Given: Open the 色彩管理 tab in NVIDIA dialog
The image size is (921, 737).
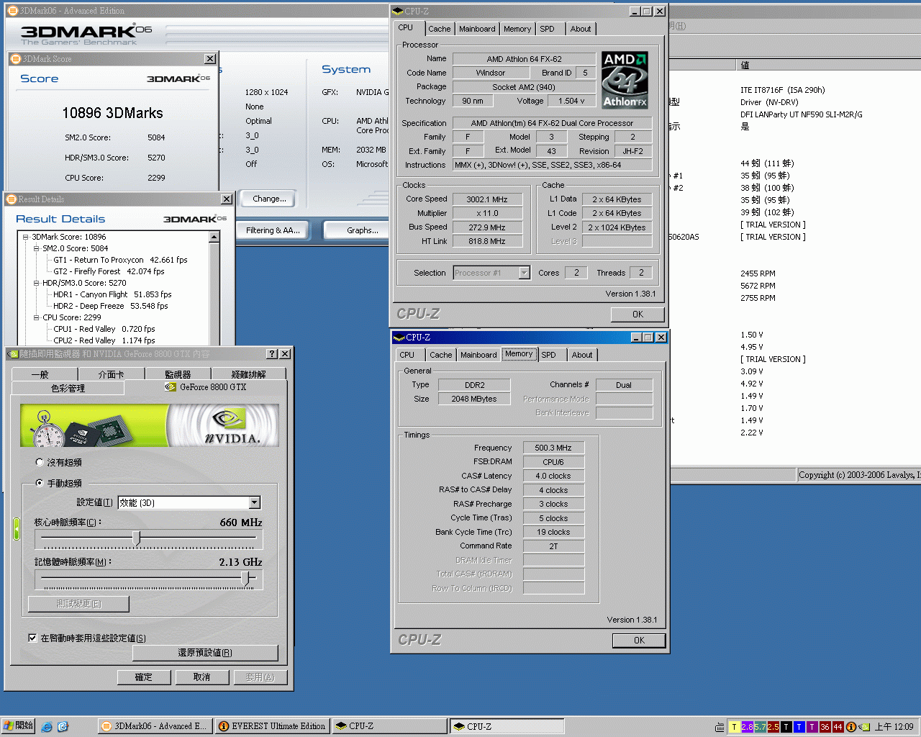Looking at the screenshot, I should pyautogui.click(x=68, y=389).
